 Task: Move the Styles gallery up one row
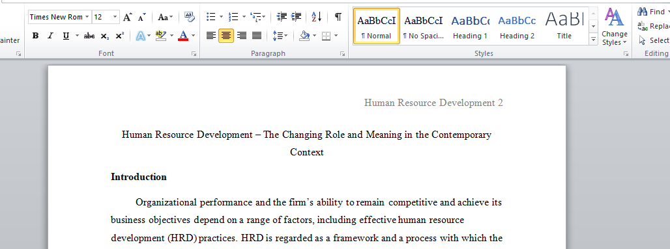[x=593, y=13]
